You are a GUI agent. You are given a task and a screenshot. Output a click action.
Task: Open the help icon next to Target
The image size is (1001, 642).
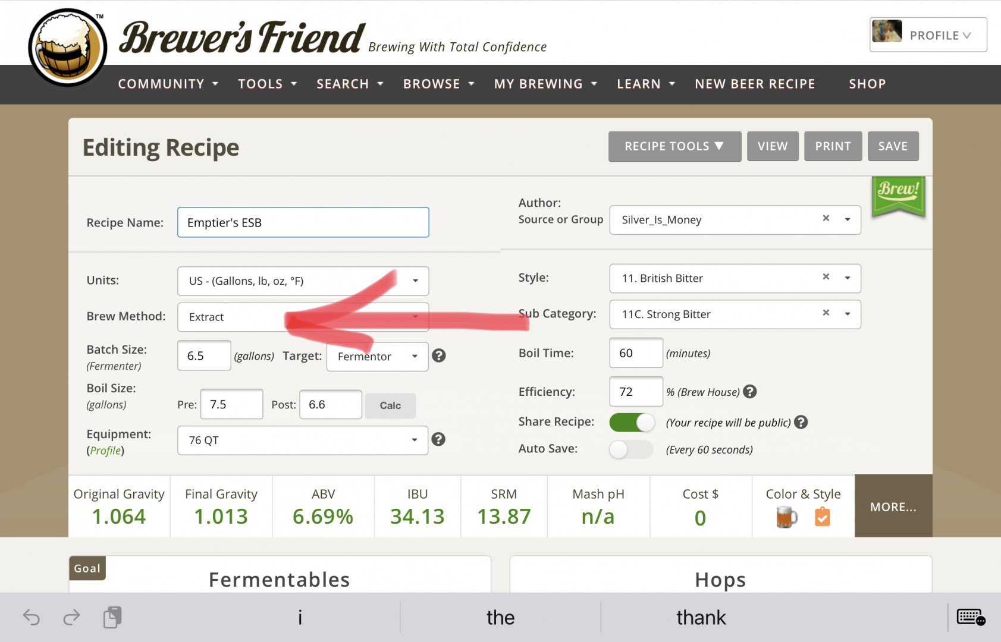(439, 355)
